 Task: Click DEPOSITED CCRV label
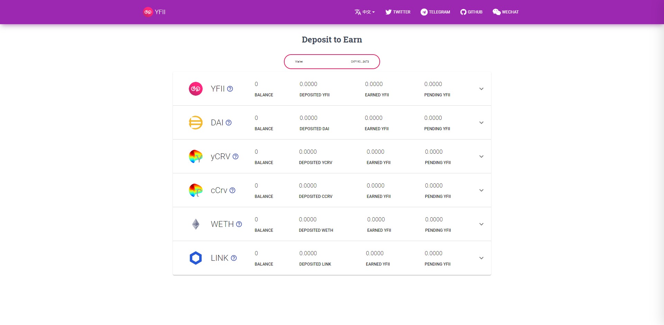(315, 197)
